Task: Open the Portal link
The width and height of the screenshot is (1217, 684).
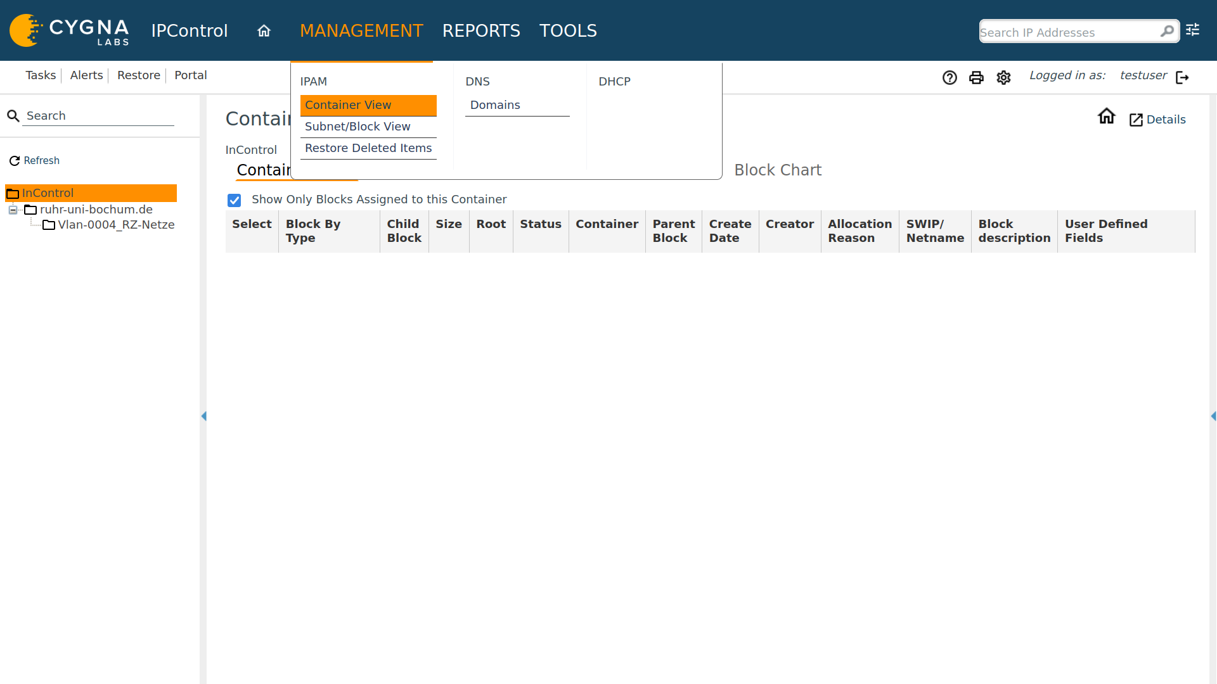Action: tap(191, 75)
